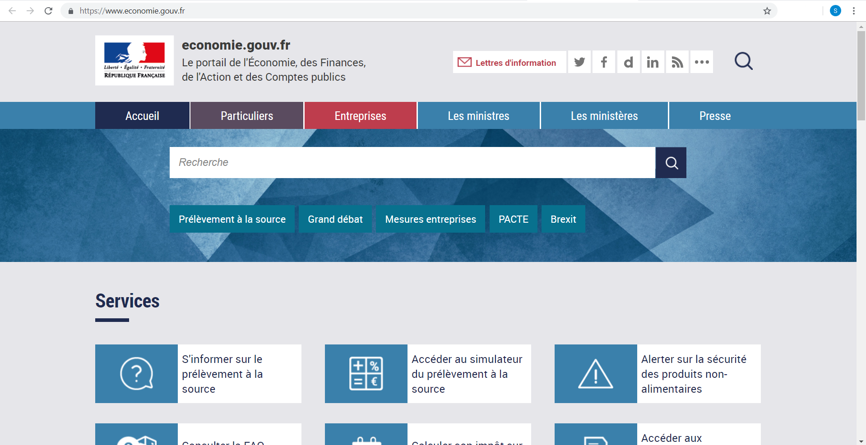Select Grand débat shortcut
This screenshot has width=866, height=445.
335,219
